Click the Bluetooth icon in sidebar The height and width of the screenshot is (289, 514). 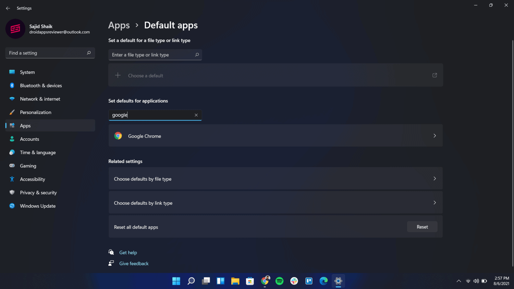(12, 85)
